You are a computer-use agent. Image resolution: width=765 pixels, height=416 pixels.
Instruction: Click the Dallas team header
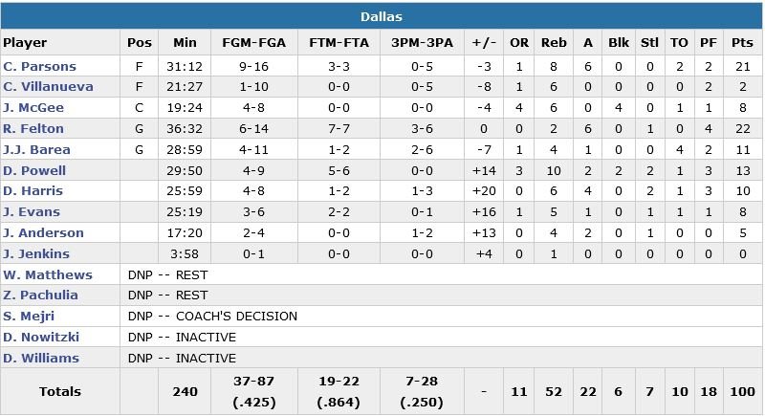coord(382,16)
